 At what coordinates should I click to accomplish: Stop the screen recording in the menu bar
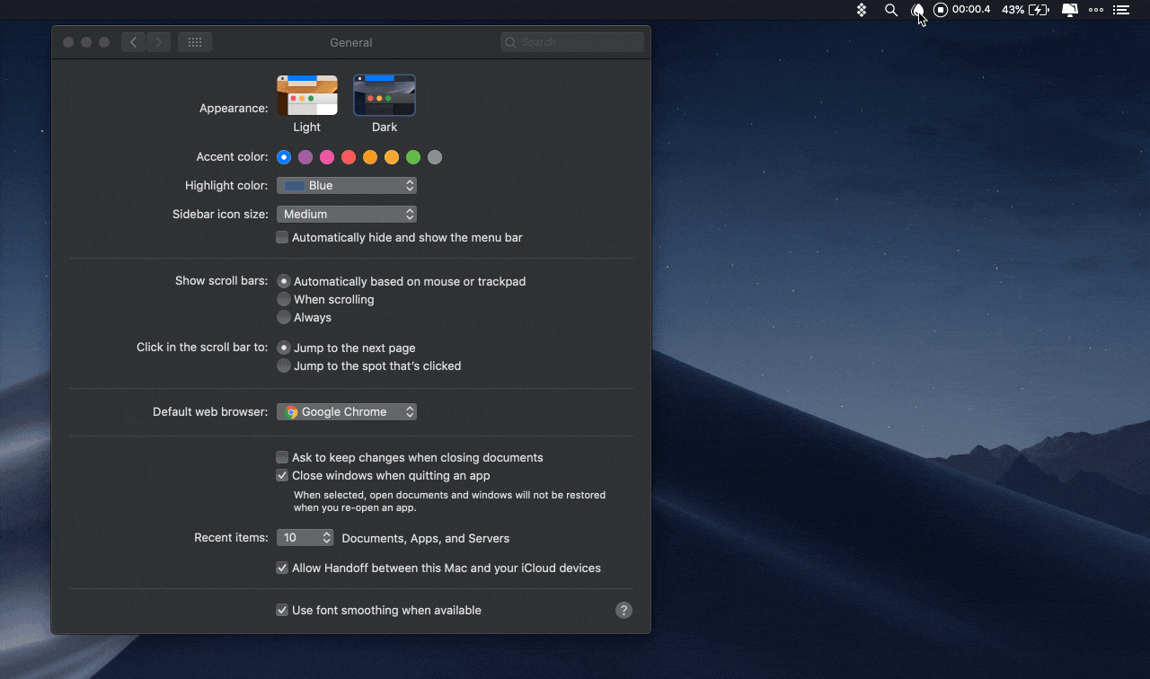tap(941, 10)
